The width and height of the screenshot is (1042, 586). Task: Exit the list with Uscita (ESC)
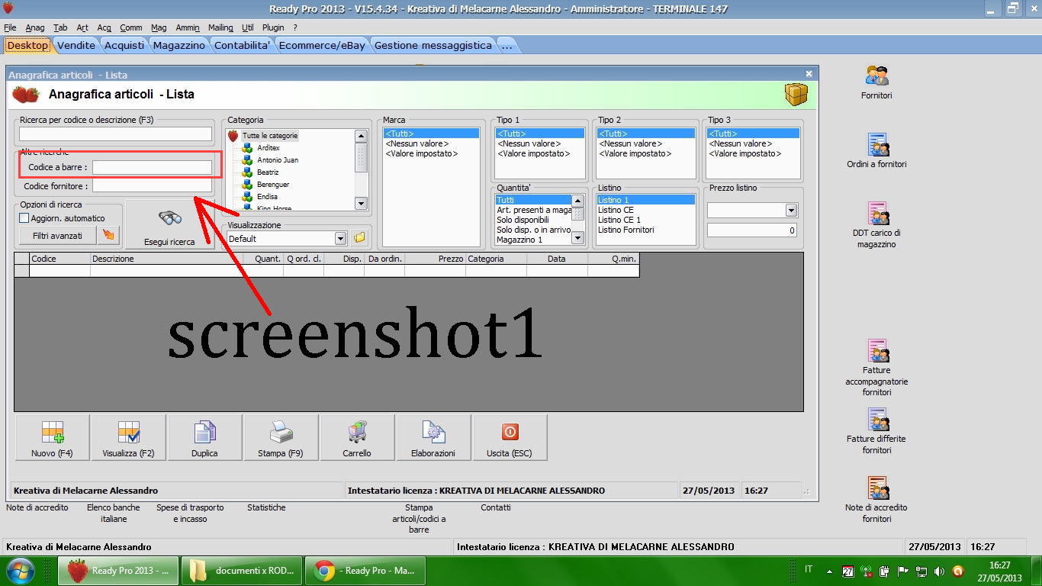510,437
